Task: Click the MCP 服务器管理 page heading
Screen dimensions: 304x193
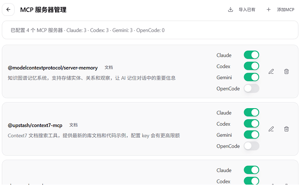Action: [x=43, y=10]
